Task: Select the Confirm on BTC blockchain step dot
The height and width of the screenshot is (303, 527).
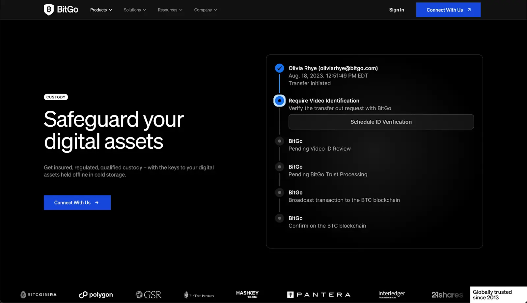Action: 279,218
